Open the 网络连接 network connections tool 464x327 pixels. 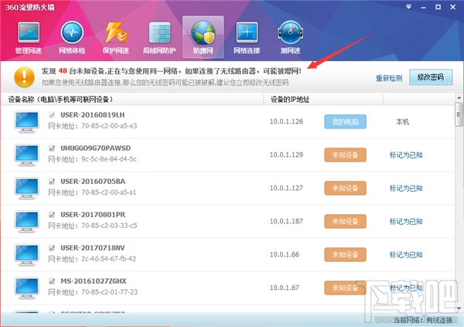pos(247,38)
